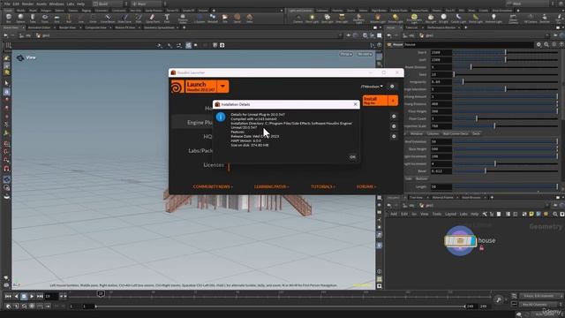Add a Caustic Light from the shelf
The image size is (565, 318).
coord(458,18)
